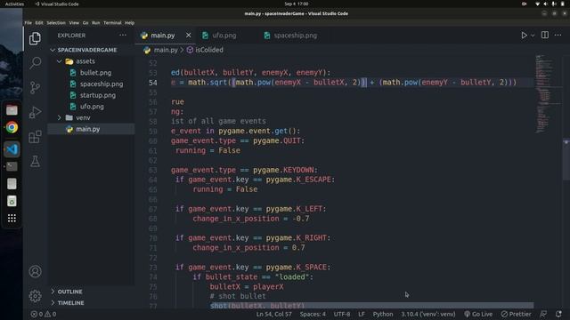Open the View menu
570x320 pixels.
tap(74, 22)
